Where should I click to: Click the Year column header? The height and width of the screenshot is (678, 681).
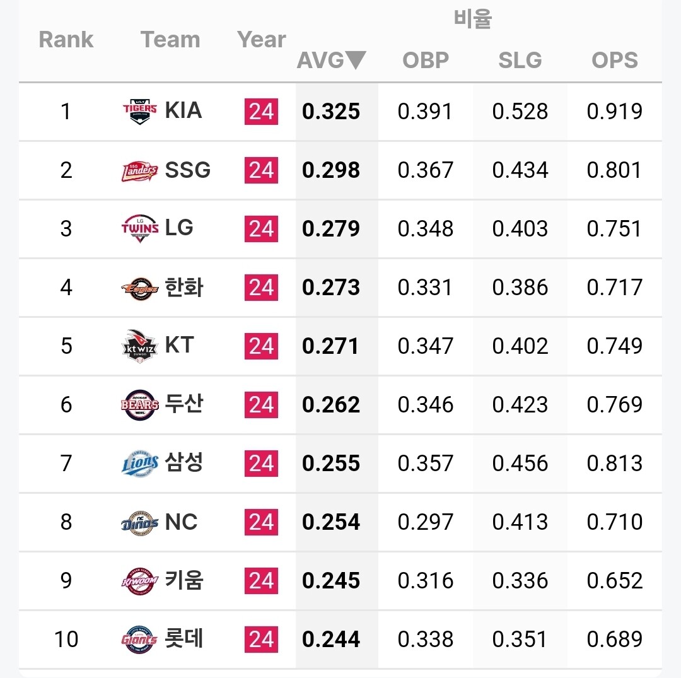click(262, 40)
